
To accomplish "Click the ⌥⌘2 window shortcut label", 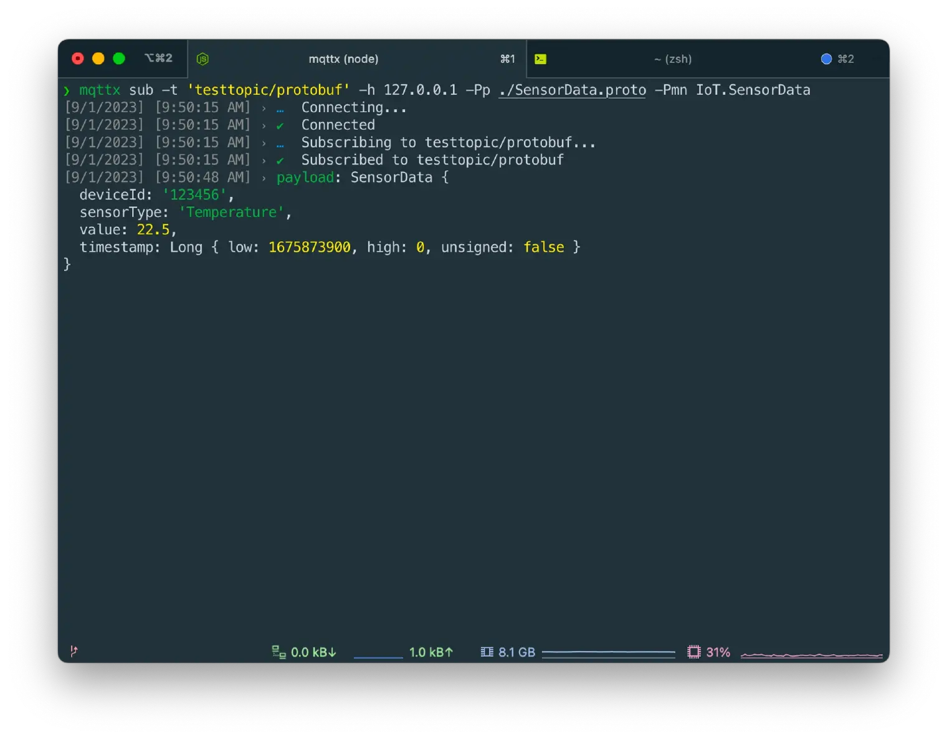I will point(158,58).
